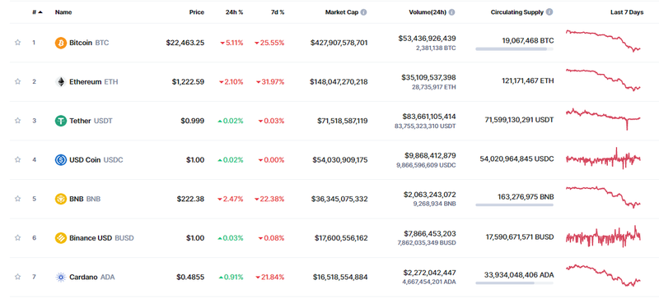Image resolution: width=659 pixels, height=303 pixels.
Task: Click the USD Coin blue logo icon
Action: pos(61,159)
